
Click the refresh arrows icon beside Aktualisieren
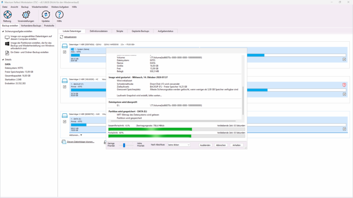pos(62,37)
